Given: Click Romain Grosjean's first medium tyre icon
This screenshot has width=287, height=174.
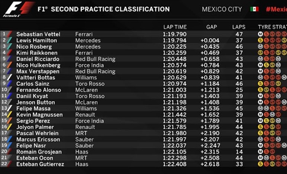Looking at the screenshot, I should 260,152.
